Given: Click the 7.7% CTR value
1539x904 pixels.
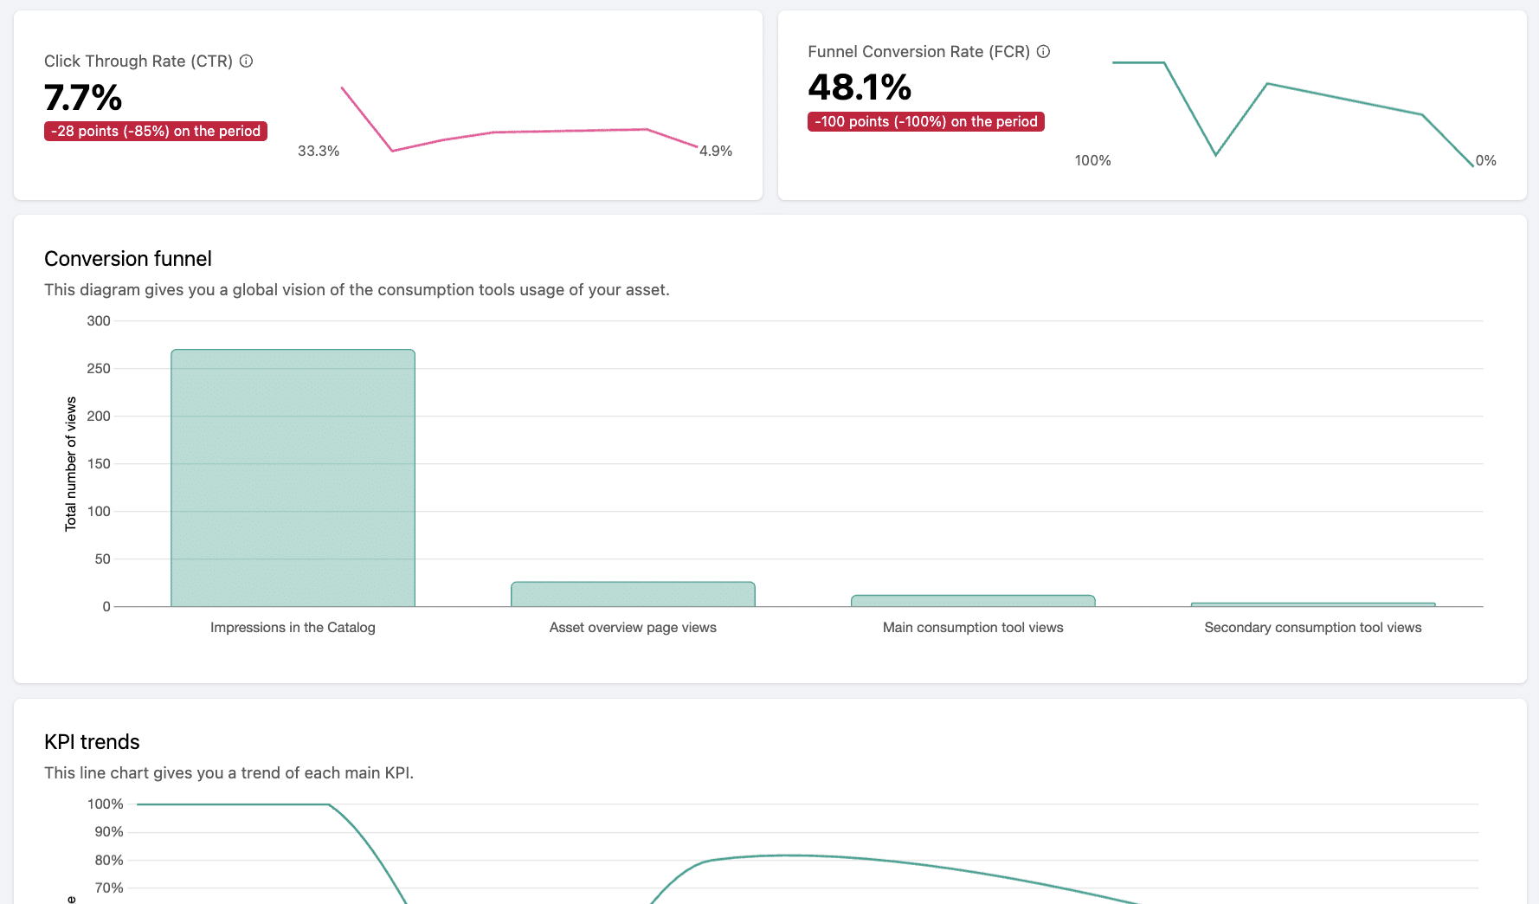Looking at the screenshot, I should point(83,98).
